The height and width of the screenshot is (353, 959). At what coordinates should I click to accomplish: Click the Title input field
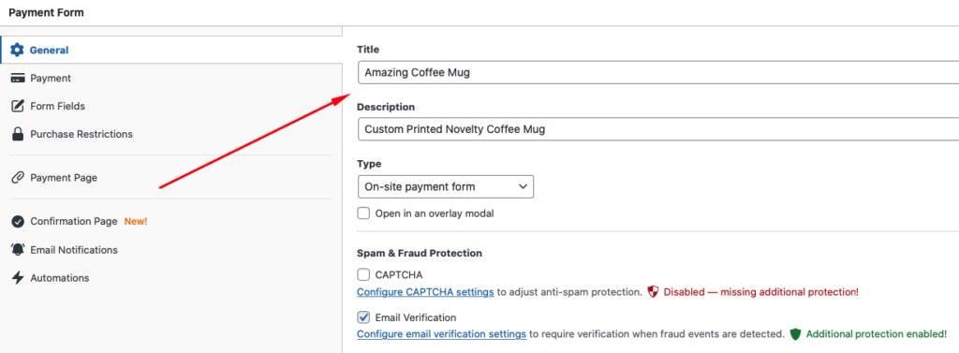pos(658,73)
